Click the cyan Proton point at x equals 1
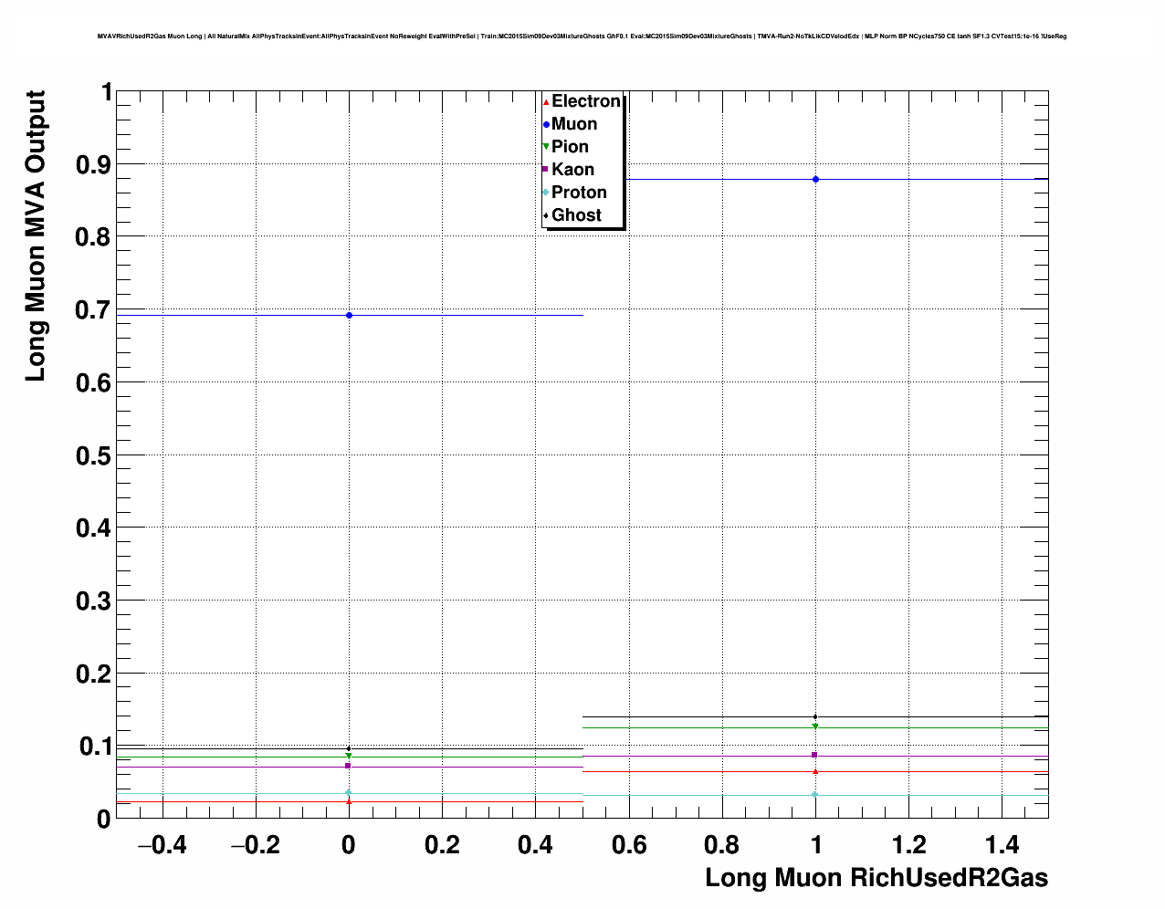1165x909 pixels. 815,795
